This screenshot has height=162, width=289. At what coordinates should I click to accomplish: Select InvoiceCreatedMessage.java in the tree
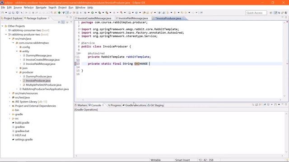point(42,60)
